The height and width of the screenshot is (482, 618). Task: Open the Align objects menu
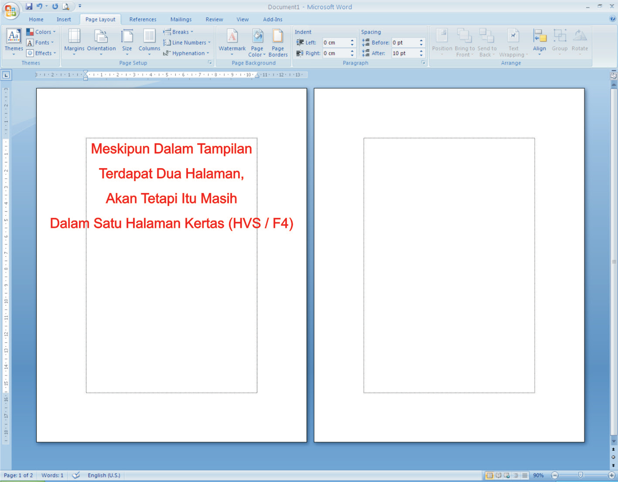point(539,42)
